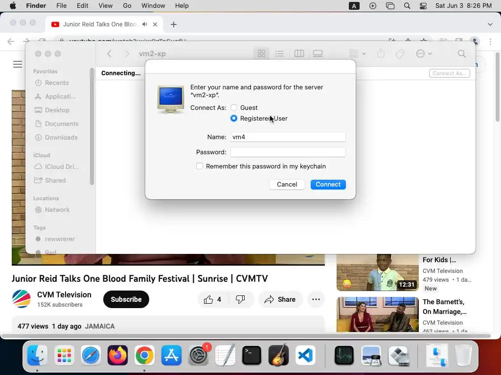The width and height of the screenshot is (501, 375).
Task: Click the Now Playing menu bar icon
Action: [x=372, y=6]
